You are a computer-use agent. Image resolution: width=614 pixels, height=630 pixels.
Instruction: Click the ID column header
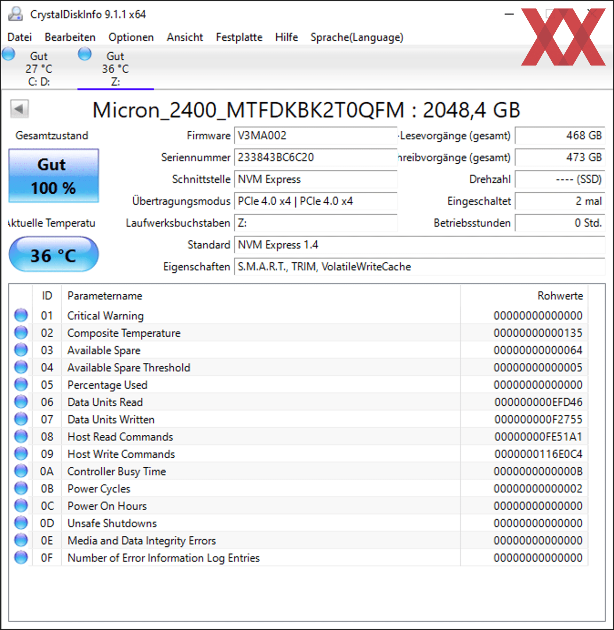(47, 296)
